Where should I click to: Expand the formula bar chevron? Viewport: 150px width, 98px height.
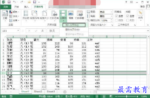coord(148,31)
